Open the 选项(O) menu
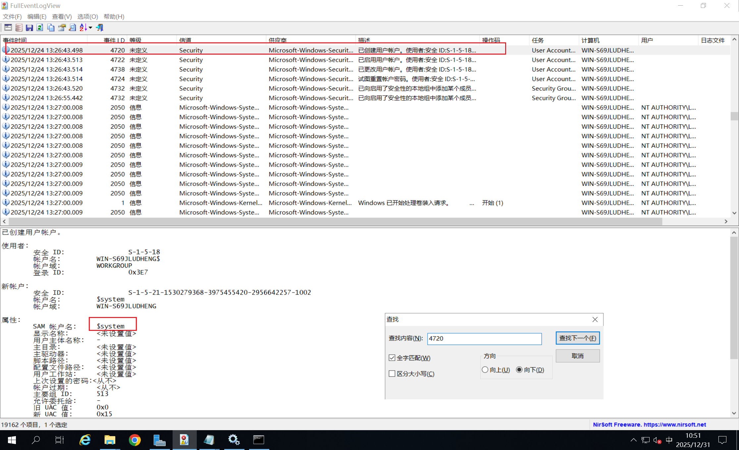Screen dimensions: 739x450 87,17
